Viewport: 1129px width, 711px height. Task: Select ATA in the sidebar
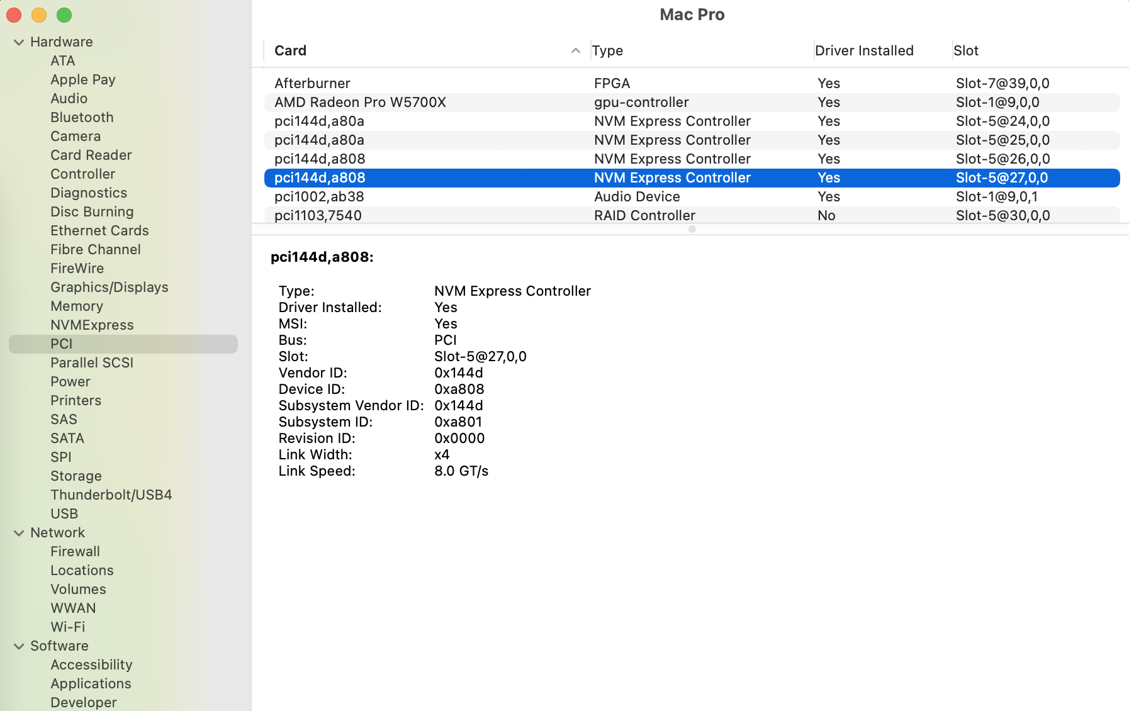[63, 61]
